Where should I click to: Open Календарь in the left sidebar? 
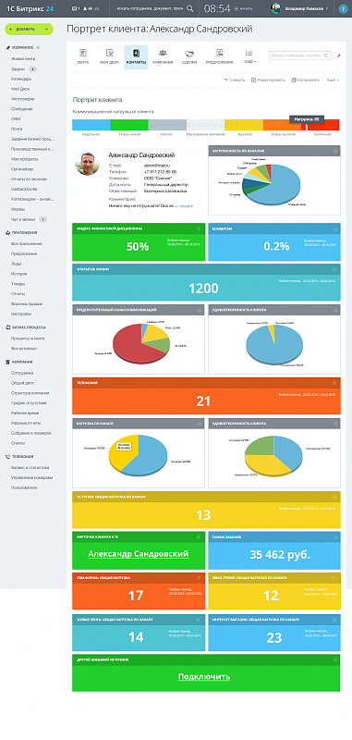coord(20,79)
